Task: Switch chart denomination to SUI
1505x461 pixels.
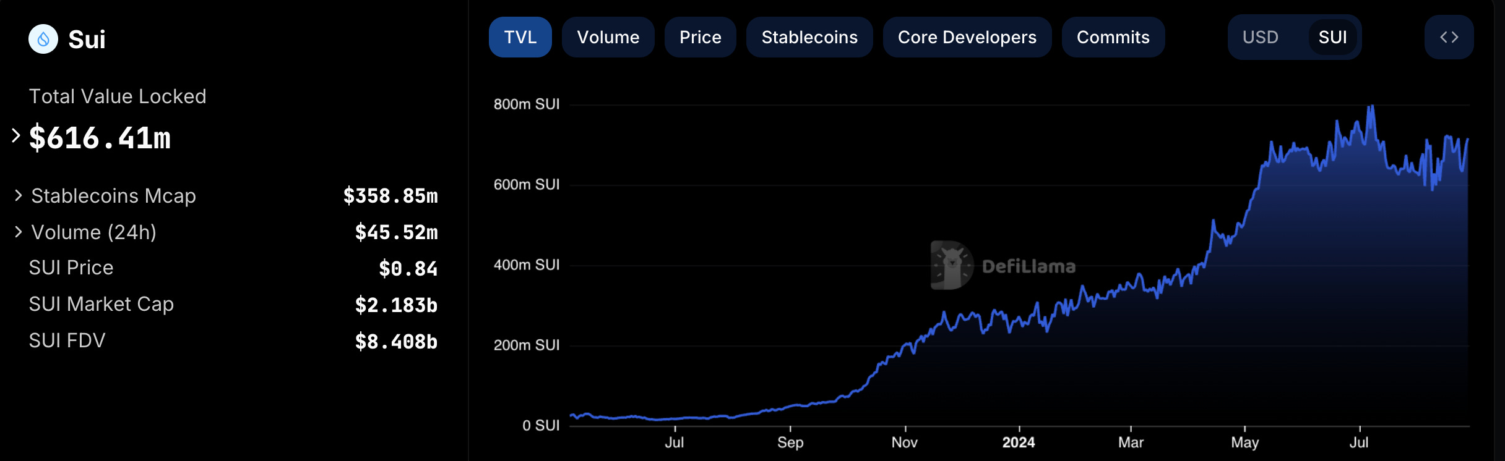Action: tap(1332, 37)
